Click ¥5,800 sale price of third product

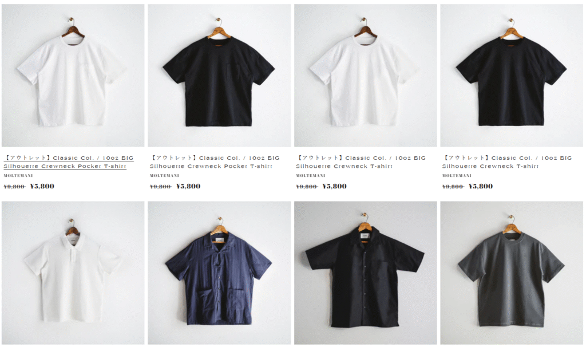(334, 186)
